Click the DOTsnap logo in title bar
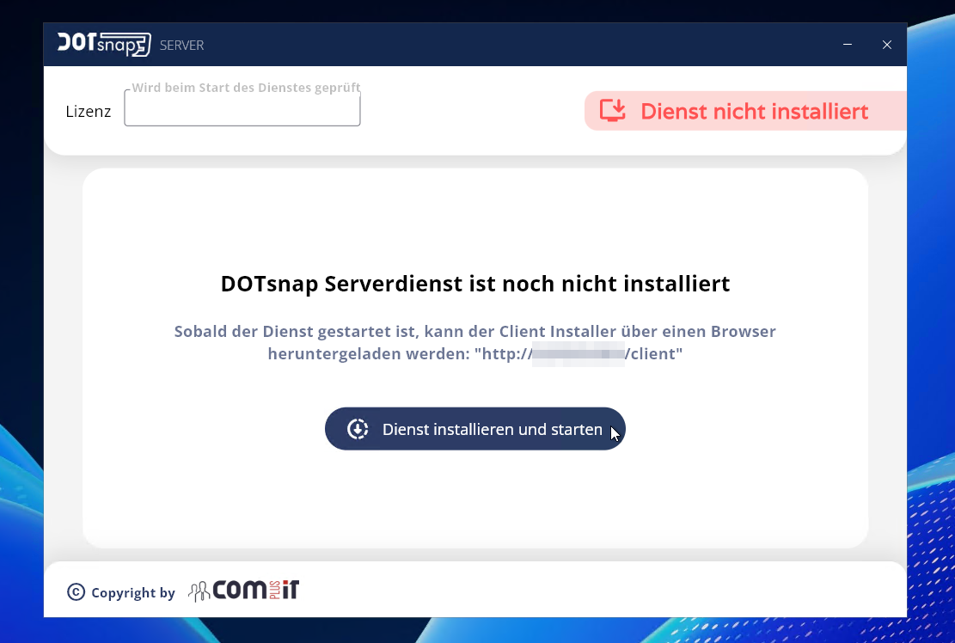This screenshot has height=643, width=955. point(104,45)
